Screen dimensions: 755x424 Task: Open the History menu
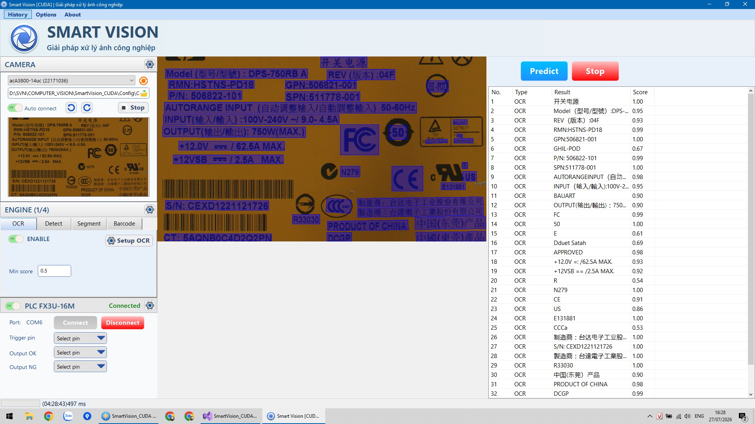[18, 15]
